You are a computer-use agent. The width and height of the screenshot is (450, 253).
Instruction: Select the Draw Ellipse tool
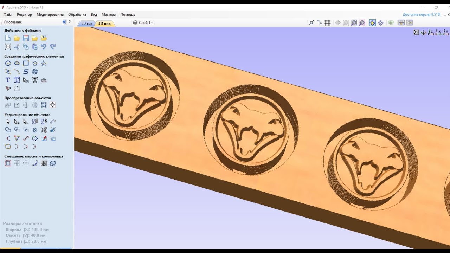[x=17, y=63]
